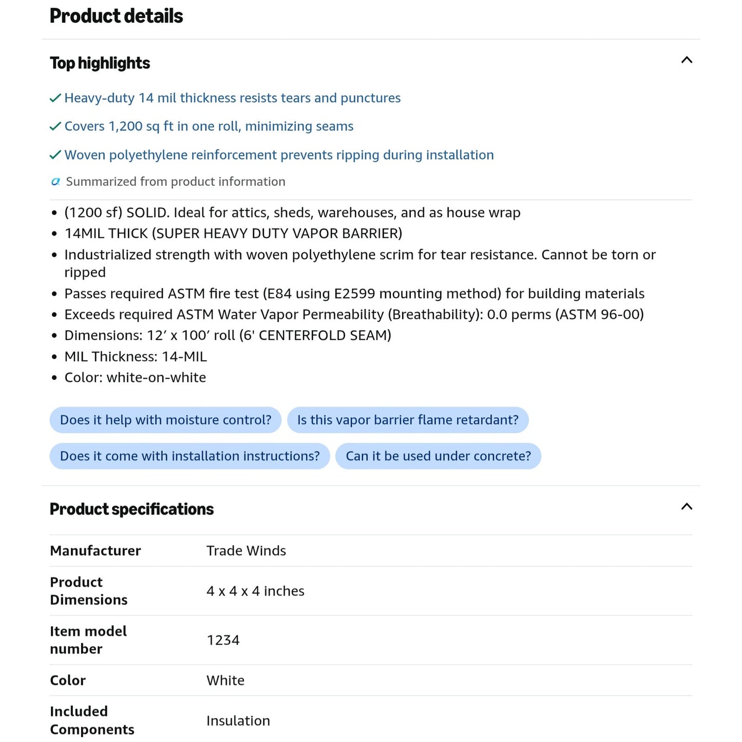Ask 'Does it help with moisture control?'

[165, 420]
